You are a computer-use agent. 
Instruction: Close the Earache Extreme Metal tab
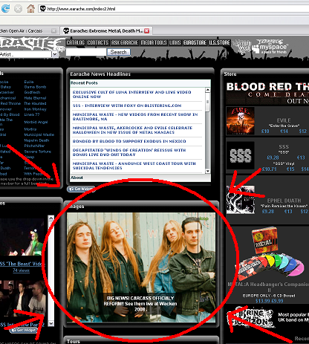pos(147,30)
